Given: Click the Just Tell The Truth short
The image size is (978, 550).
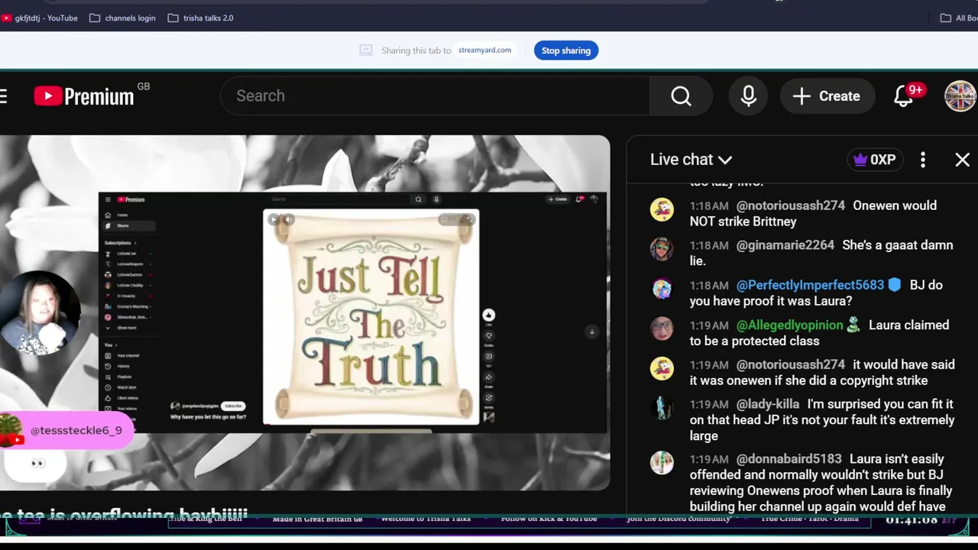Looking at the screenshot, I should point(371,316).
